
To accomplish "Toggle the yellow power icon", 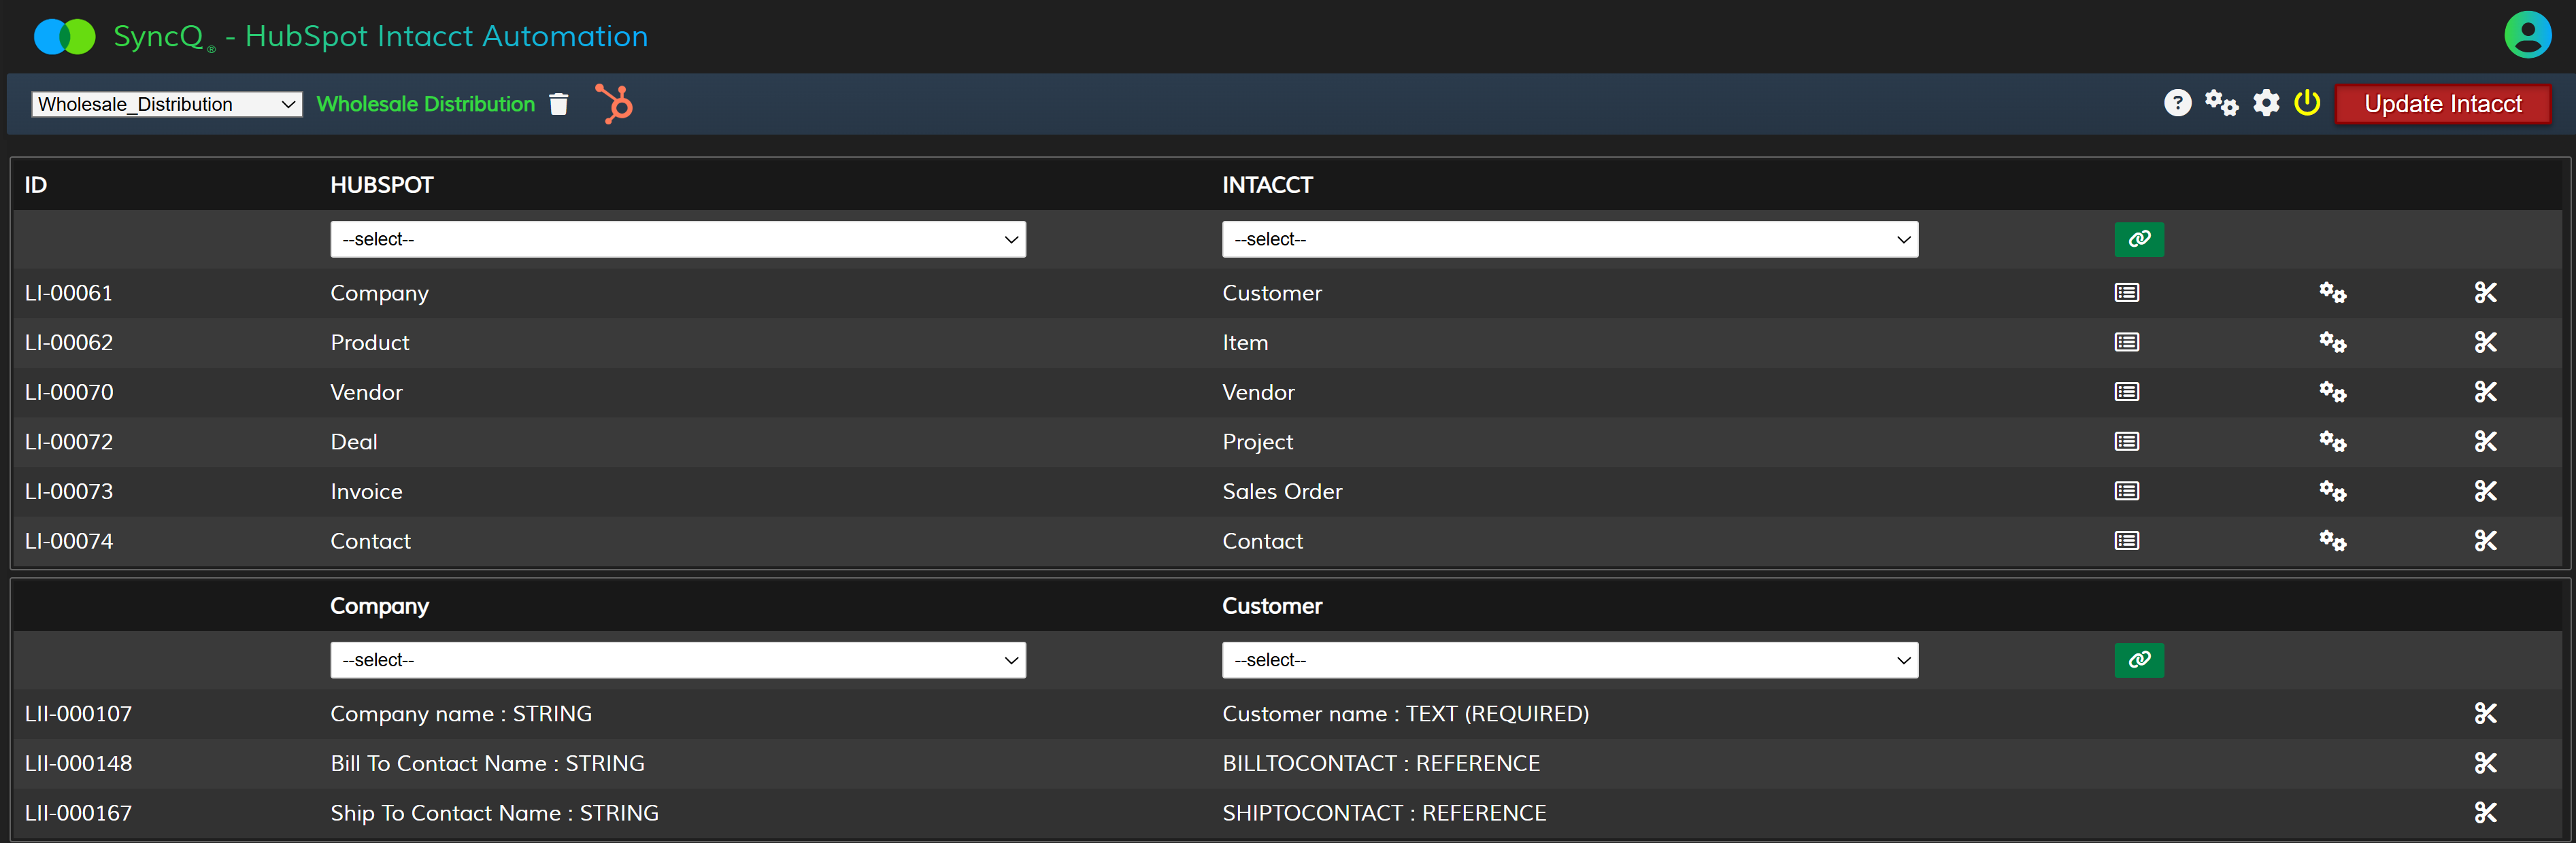I will tap(2307, 103).
